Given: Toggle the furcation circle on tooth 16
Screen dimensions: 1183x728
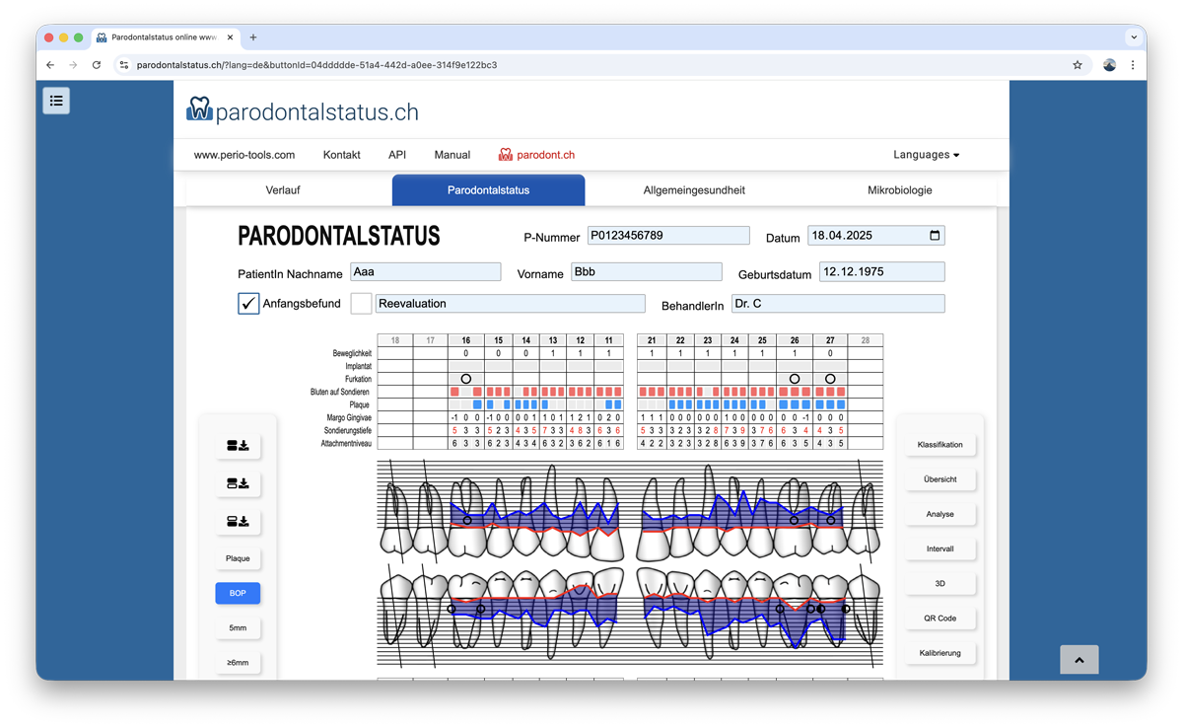Looking at the screenshot, I should pos(466,379).
